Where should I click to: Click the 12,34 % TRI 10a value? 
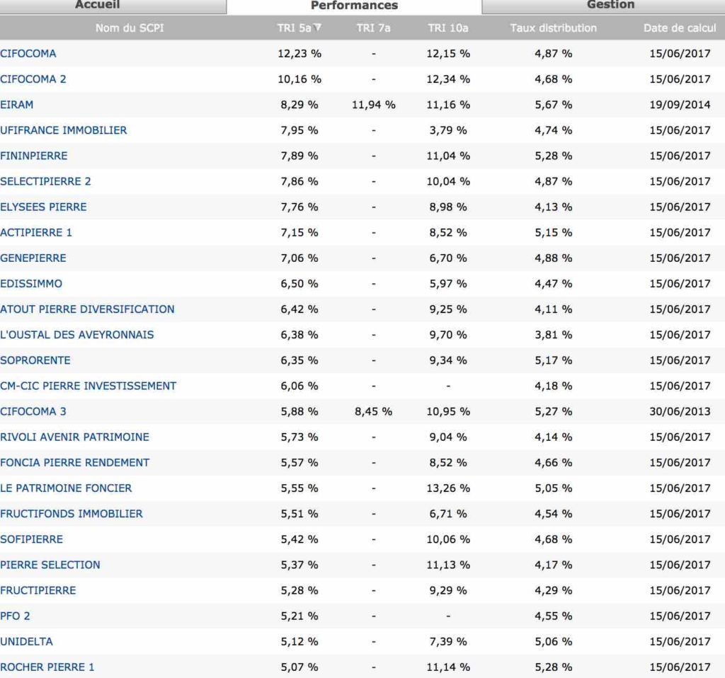point(448,79)
